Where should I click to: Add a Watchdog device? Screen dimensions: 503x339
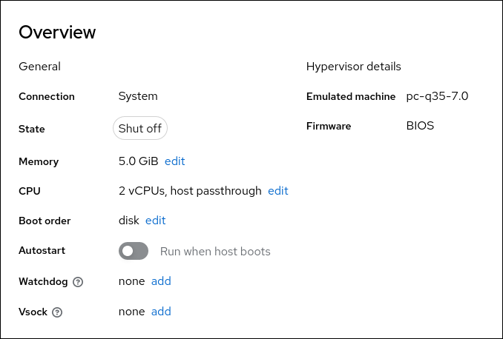click(x=161, y=281)
